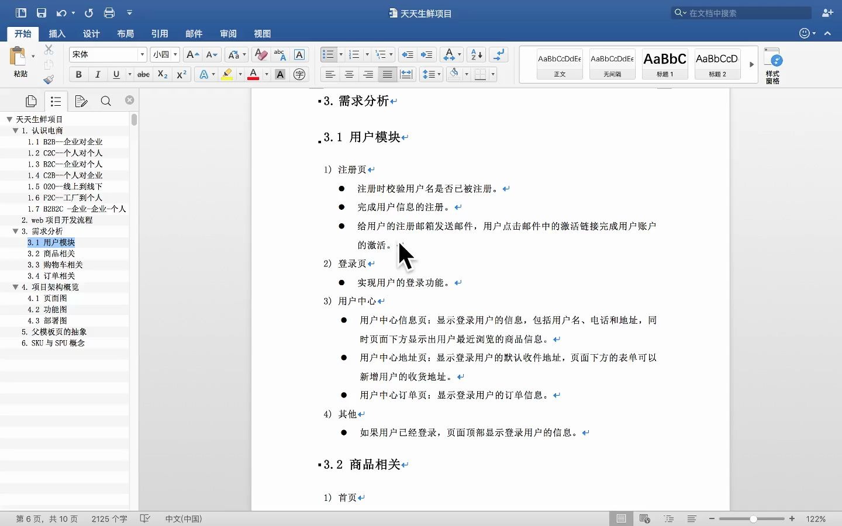Click the enclosed character 字 icon
Image resolution: width=842 pixels, height=526 pixels.
(299, 74)
